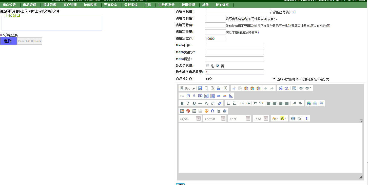Click the Flash insert icon
The width and height of the screenshot is (368, 185).
coord(188,111)
